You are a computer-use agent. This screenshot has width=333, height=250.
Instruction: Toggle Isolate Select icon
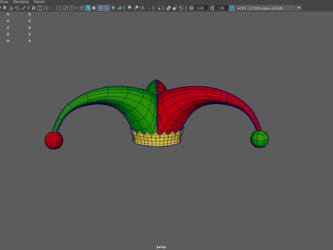pos(158,8)
